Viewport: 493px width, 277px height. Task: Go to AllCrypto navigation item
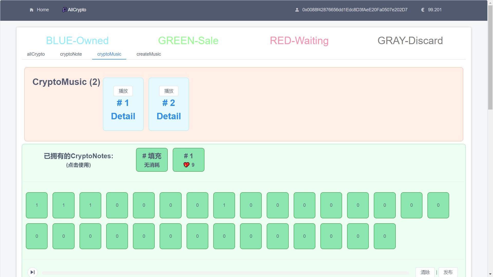coord(74,10)
